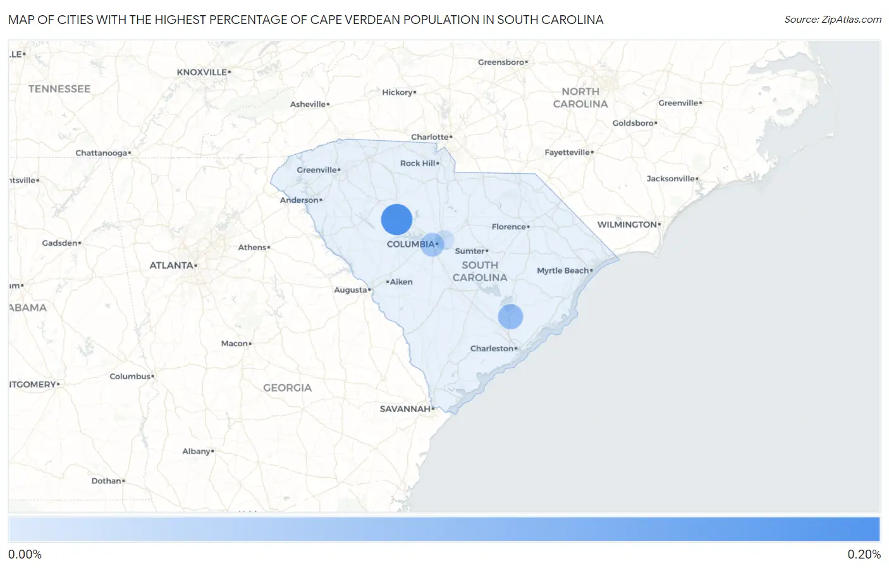Click the Greensboro city label

(501, 62)
